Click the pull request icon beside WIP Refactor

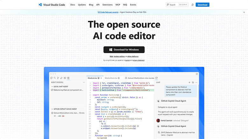point(159,133)
